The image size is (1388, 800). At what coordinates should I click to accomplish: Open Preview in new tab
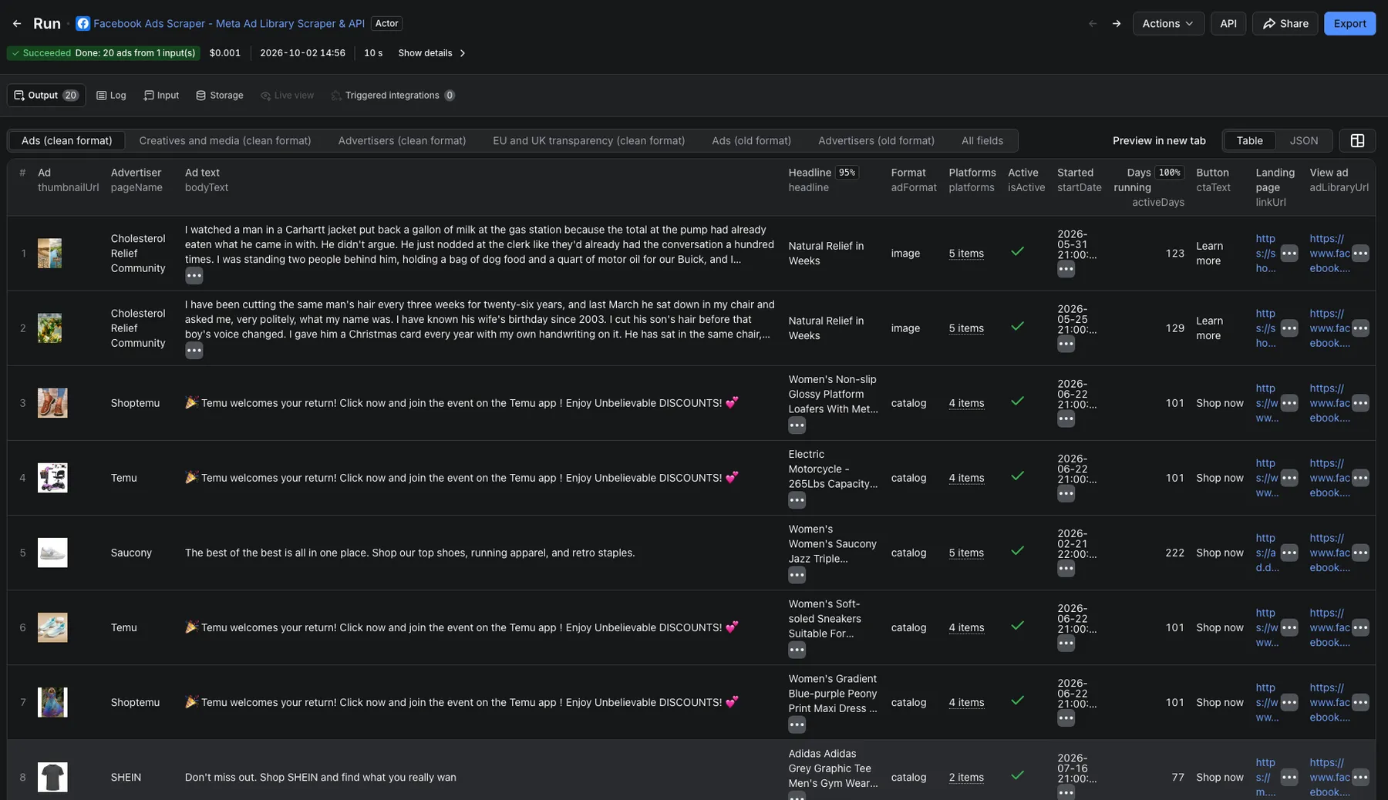click(1158, 140)
